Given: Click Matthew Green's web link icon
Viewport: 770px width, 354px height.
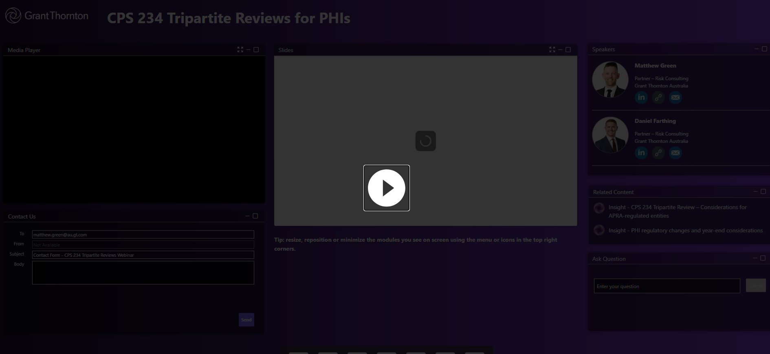Looking at the screenshot, I should click(658, 97).
